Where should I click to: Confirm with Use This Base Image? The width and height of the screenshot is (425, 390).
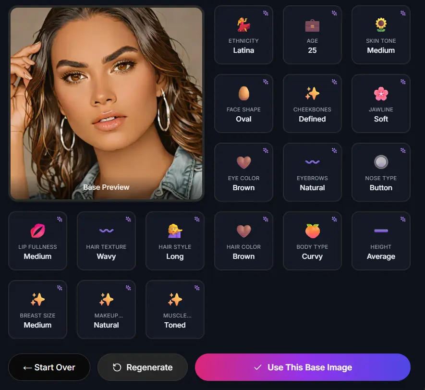pos(303,367)
